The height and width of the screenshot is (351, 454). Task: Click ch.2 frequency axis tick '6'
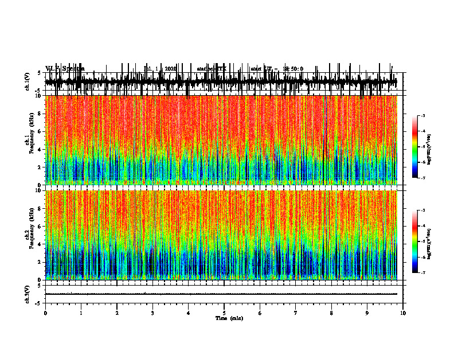point(40,227)
